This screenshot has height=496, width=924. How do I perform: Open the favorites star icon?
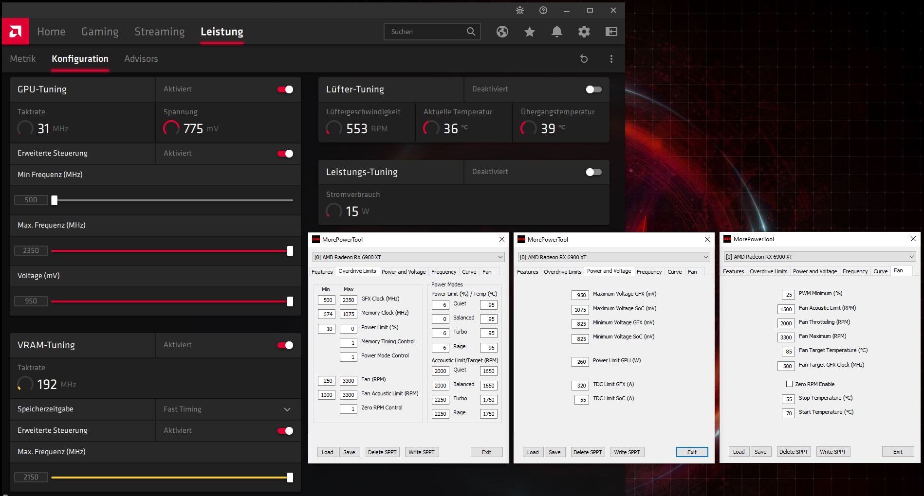(x=530, y=32)
